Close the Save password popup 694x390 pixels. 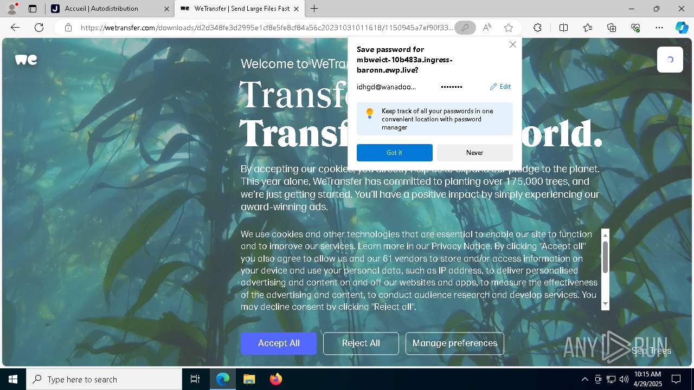(x=513, y=44)
